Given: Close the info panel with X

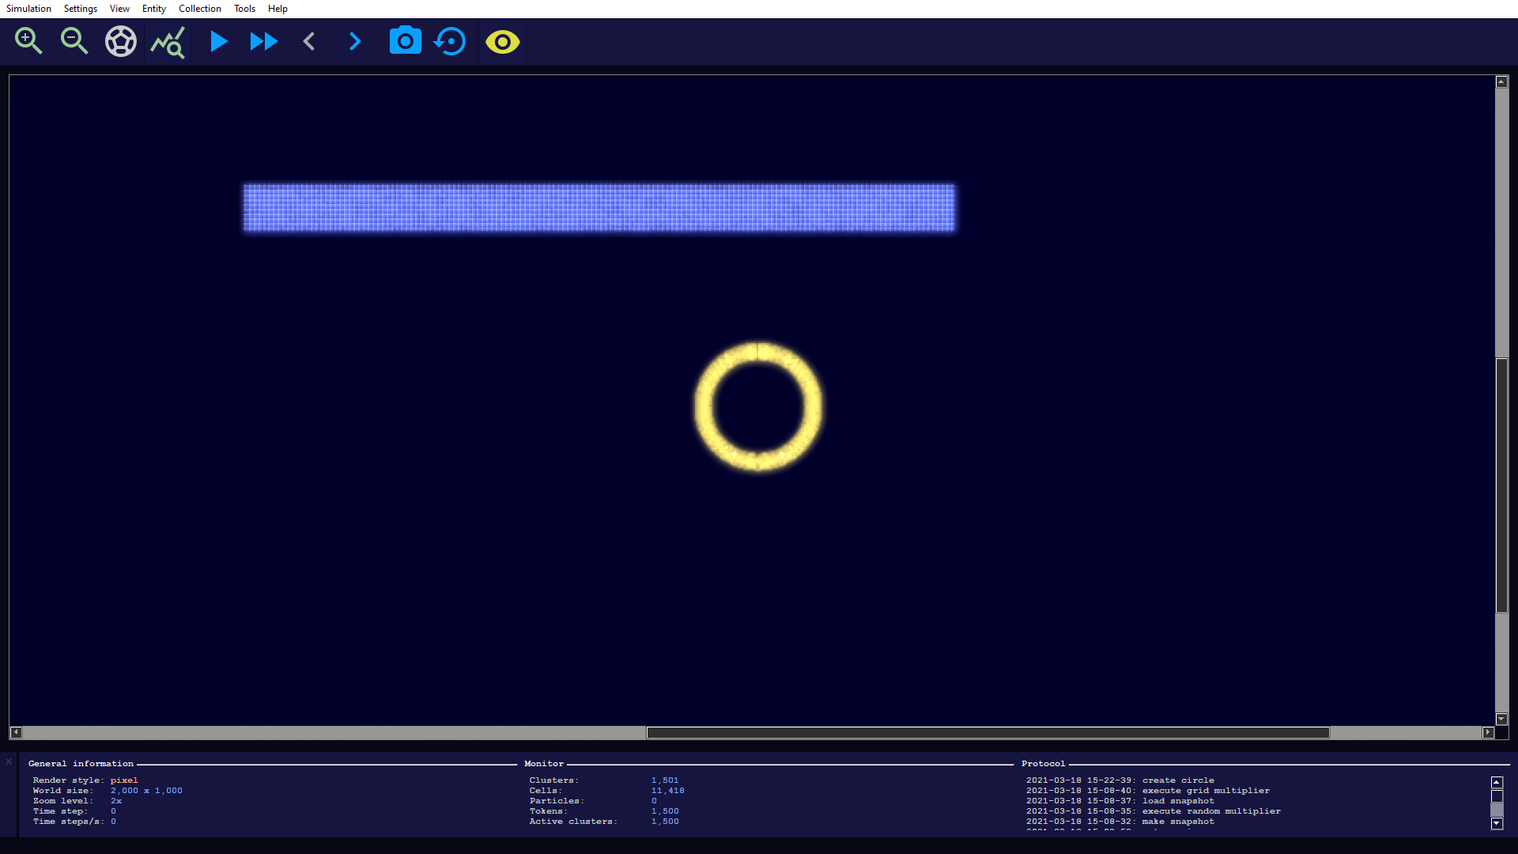Looking at the screenshot, I should pyautogui.click(x=9, y=761).
